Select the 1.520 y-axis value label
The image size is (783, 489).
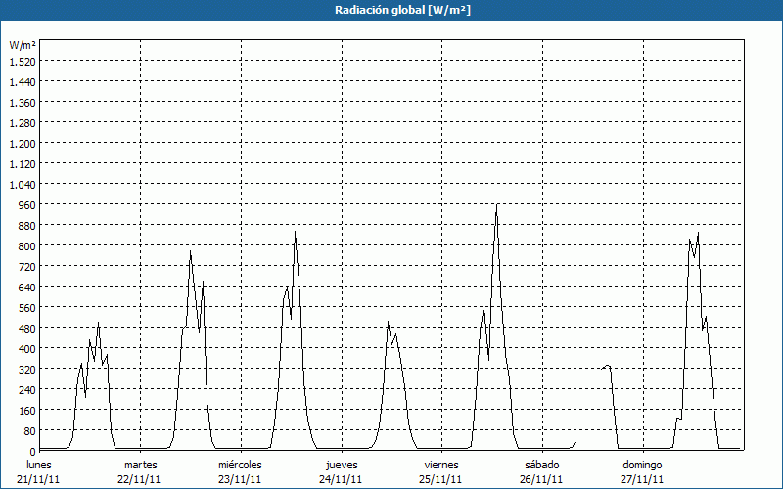22,61
